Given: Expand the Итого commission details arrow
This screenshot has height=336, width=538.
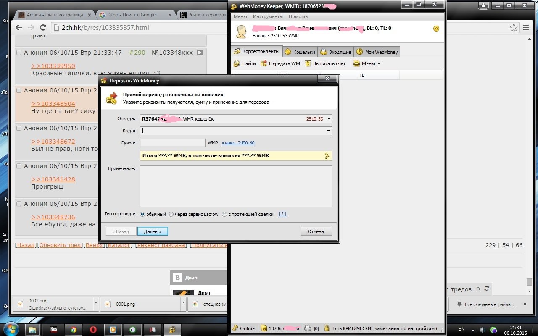Looking at the screenshot, I should pos(327,156).
